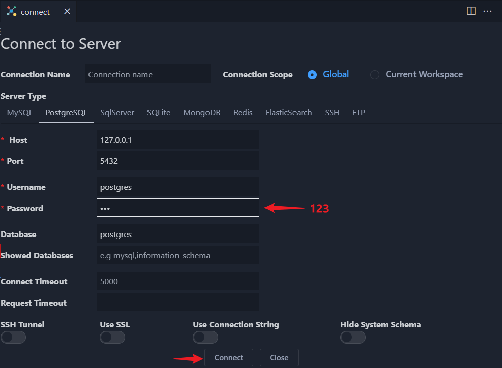The image size is (502, 368).
Task: Toggle Use Connection String on
Action: point(205,338)
